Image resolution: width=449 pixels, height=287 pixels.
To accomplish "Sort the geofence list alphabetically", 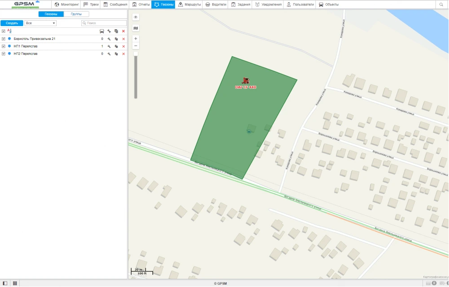I will tap(9, 31).
